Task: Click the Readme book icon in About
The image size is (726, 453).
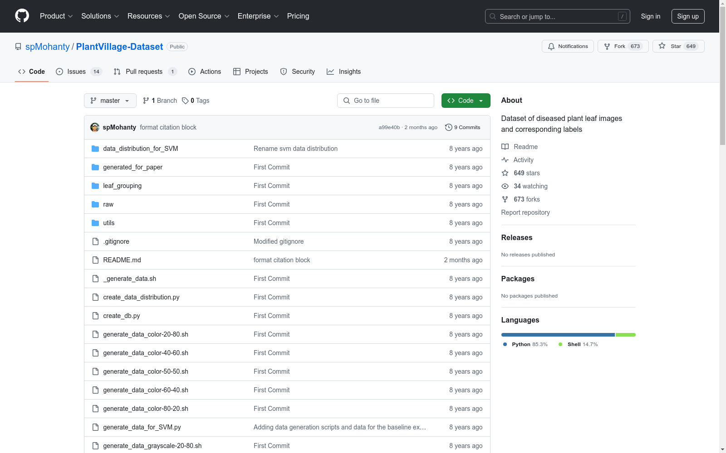Action: (505, 147)
